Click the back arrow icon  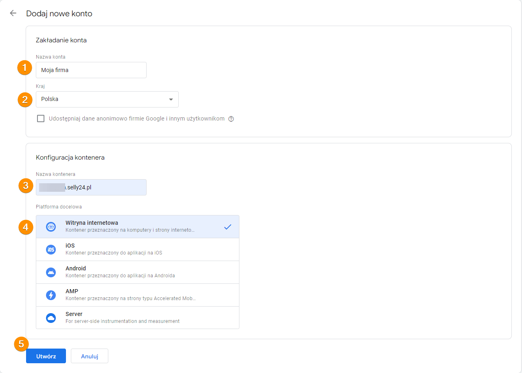(x=13, y=13)
